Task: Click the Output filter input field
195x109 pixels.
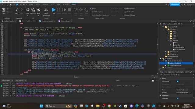Action: 132,80
